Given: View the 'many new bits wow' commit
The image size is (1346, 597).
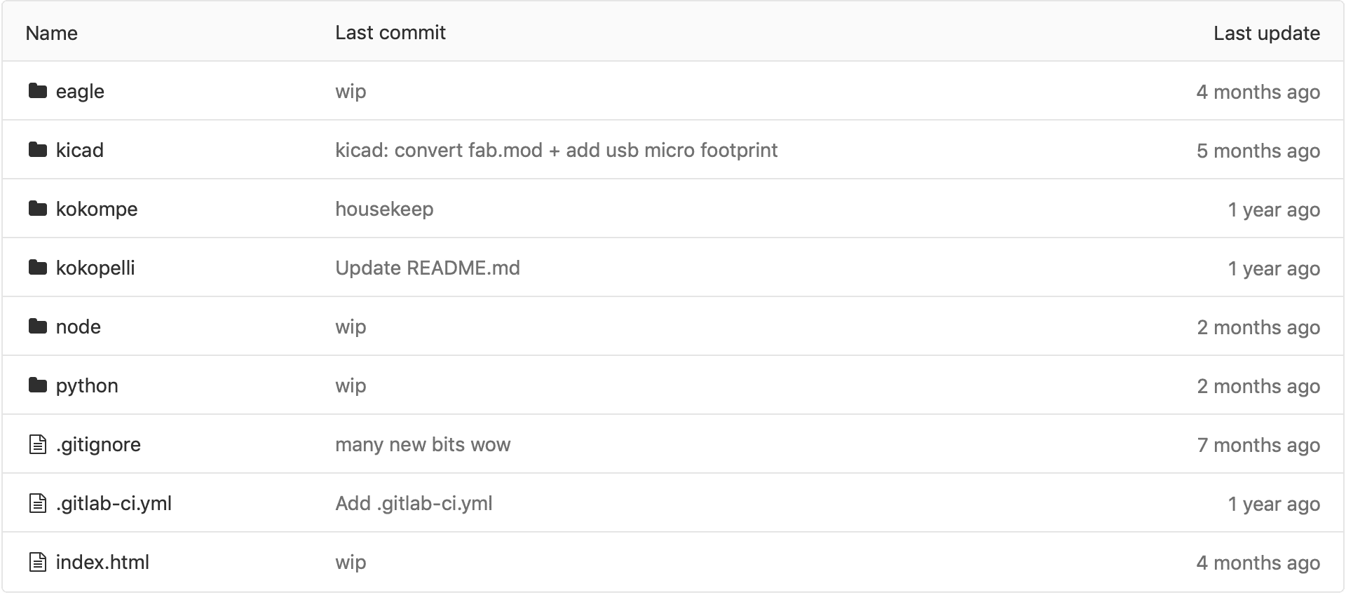Looking at the screenshot, I should 423,445.
